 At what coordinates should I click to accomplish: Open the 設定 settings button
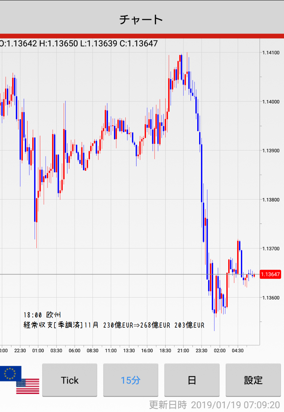coord(253,380)
